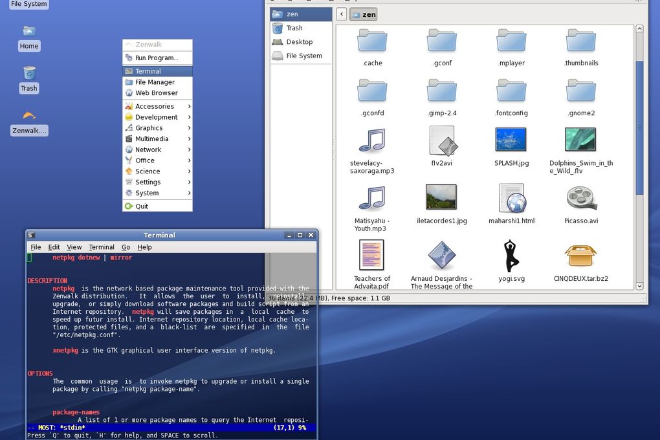Viewport: 660px width, 440px height.
Task: Expand the Network submenu
Action: [158, 149]
